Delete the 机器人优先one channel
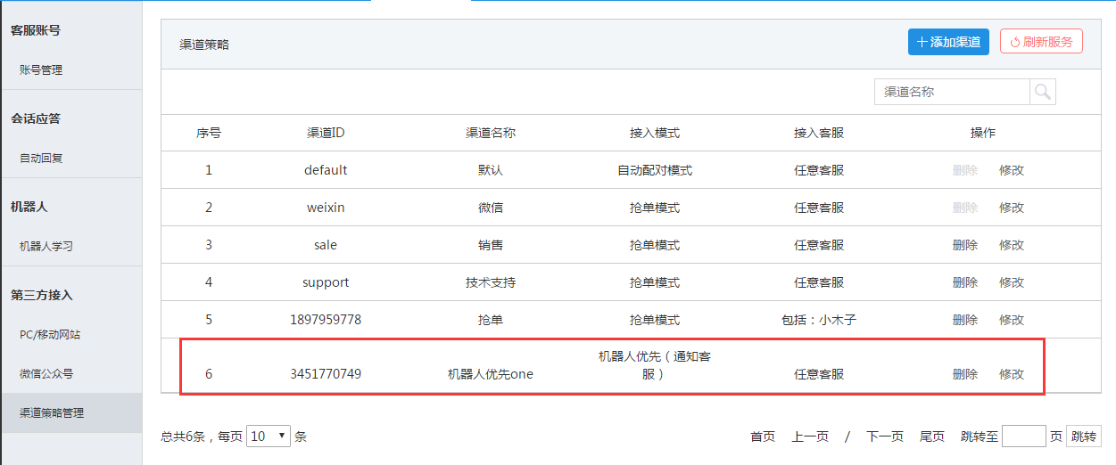1116x465 pixels. coord(964,374)
